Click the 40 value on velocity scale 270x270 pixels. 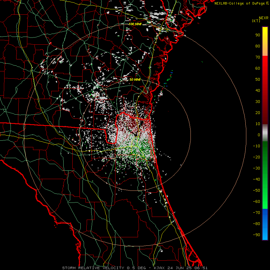pyautogui.click(x=258, y=91)
